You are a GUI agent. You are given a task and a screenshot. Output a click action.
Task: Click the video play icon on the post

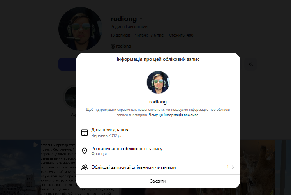35,145
